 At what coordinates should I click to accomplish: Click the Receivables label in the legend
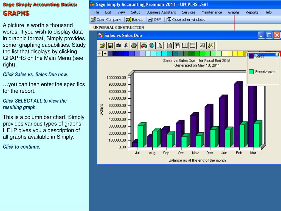265,72
